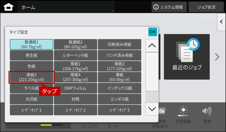Choose OHPフィルム type
The image size is (226, 132).
(76, 88)
